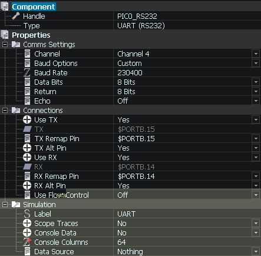Collapse the Simulation group
Screen dimensions: 261x256
coord(5,205)
